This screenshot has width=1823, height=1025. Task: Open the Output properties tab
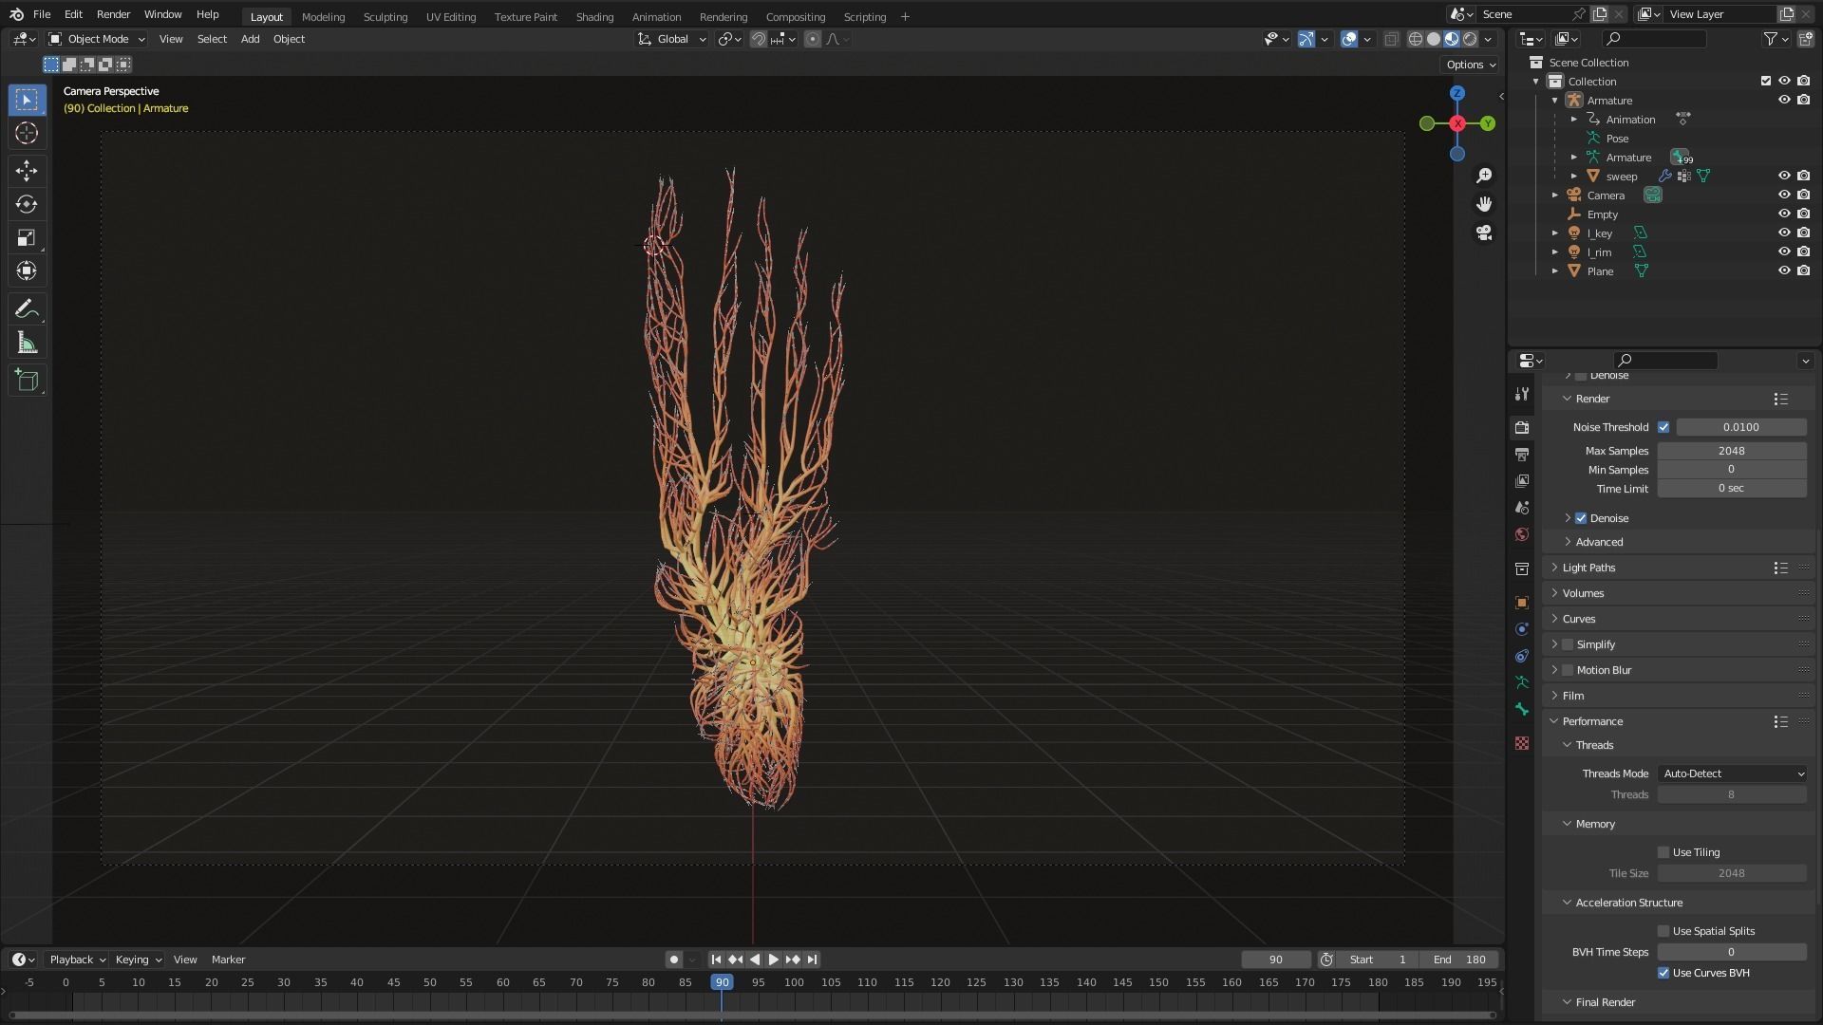pos(1522,455)
